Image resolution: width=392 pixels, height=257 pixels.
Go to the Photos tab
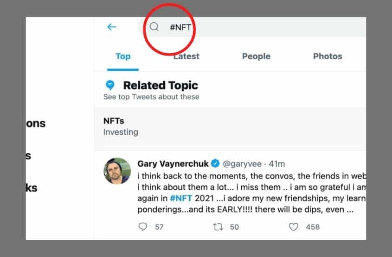328,56
